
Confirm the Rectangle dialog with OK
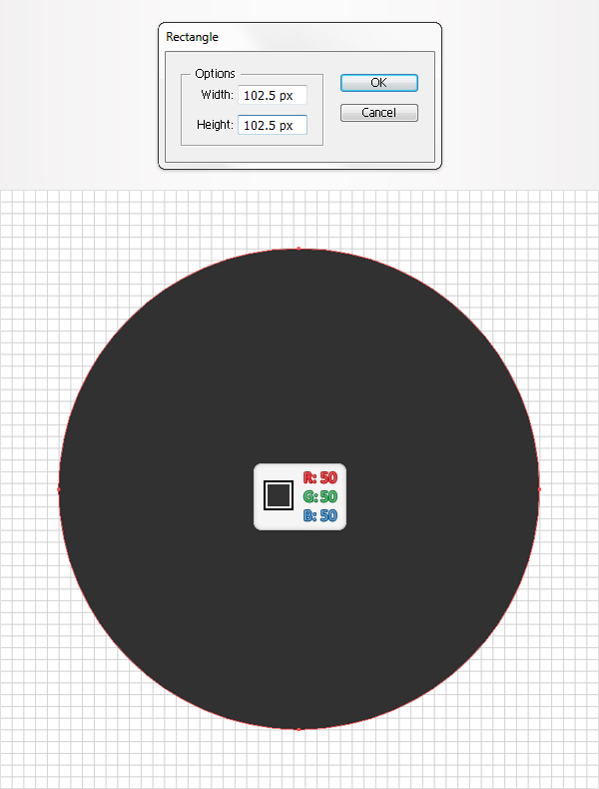click(x=379, y=83)
